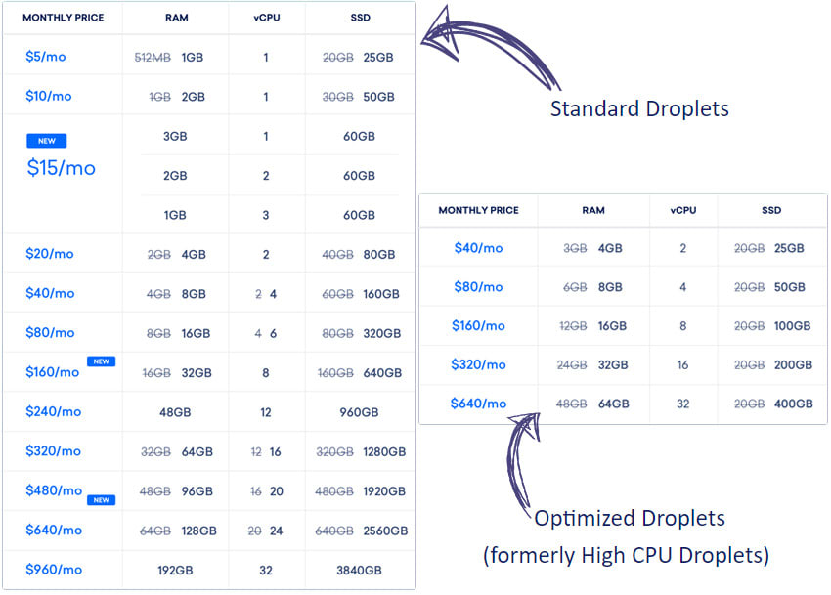Image resolution: width=831 pixels, height=595 pixels.
Task: Click 96GB RAM value
Action: click(x=197, y=491)
